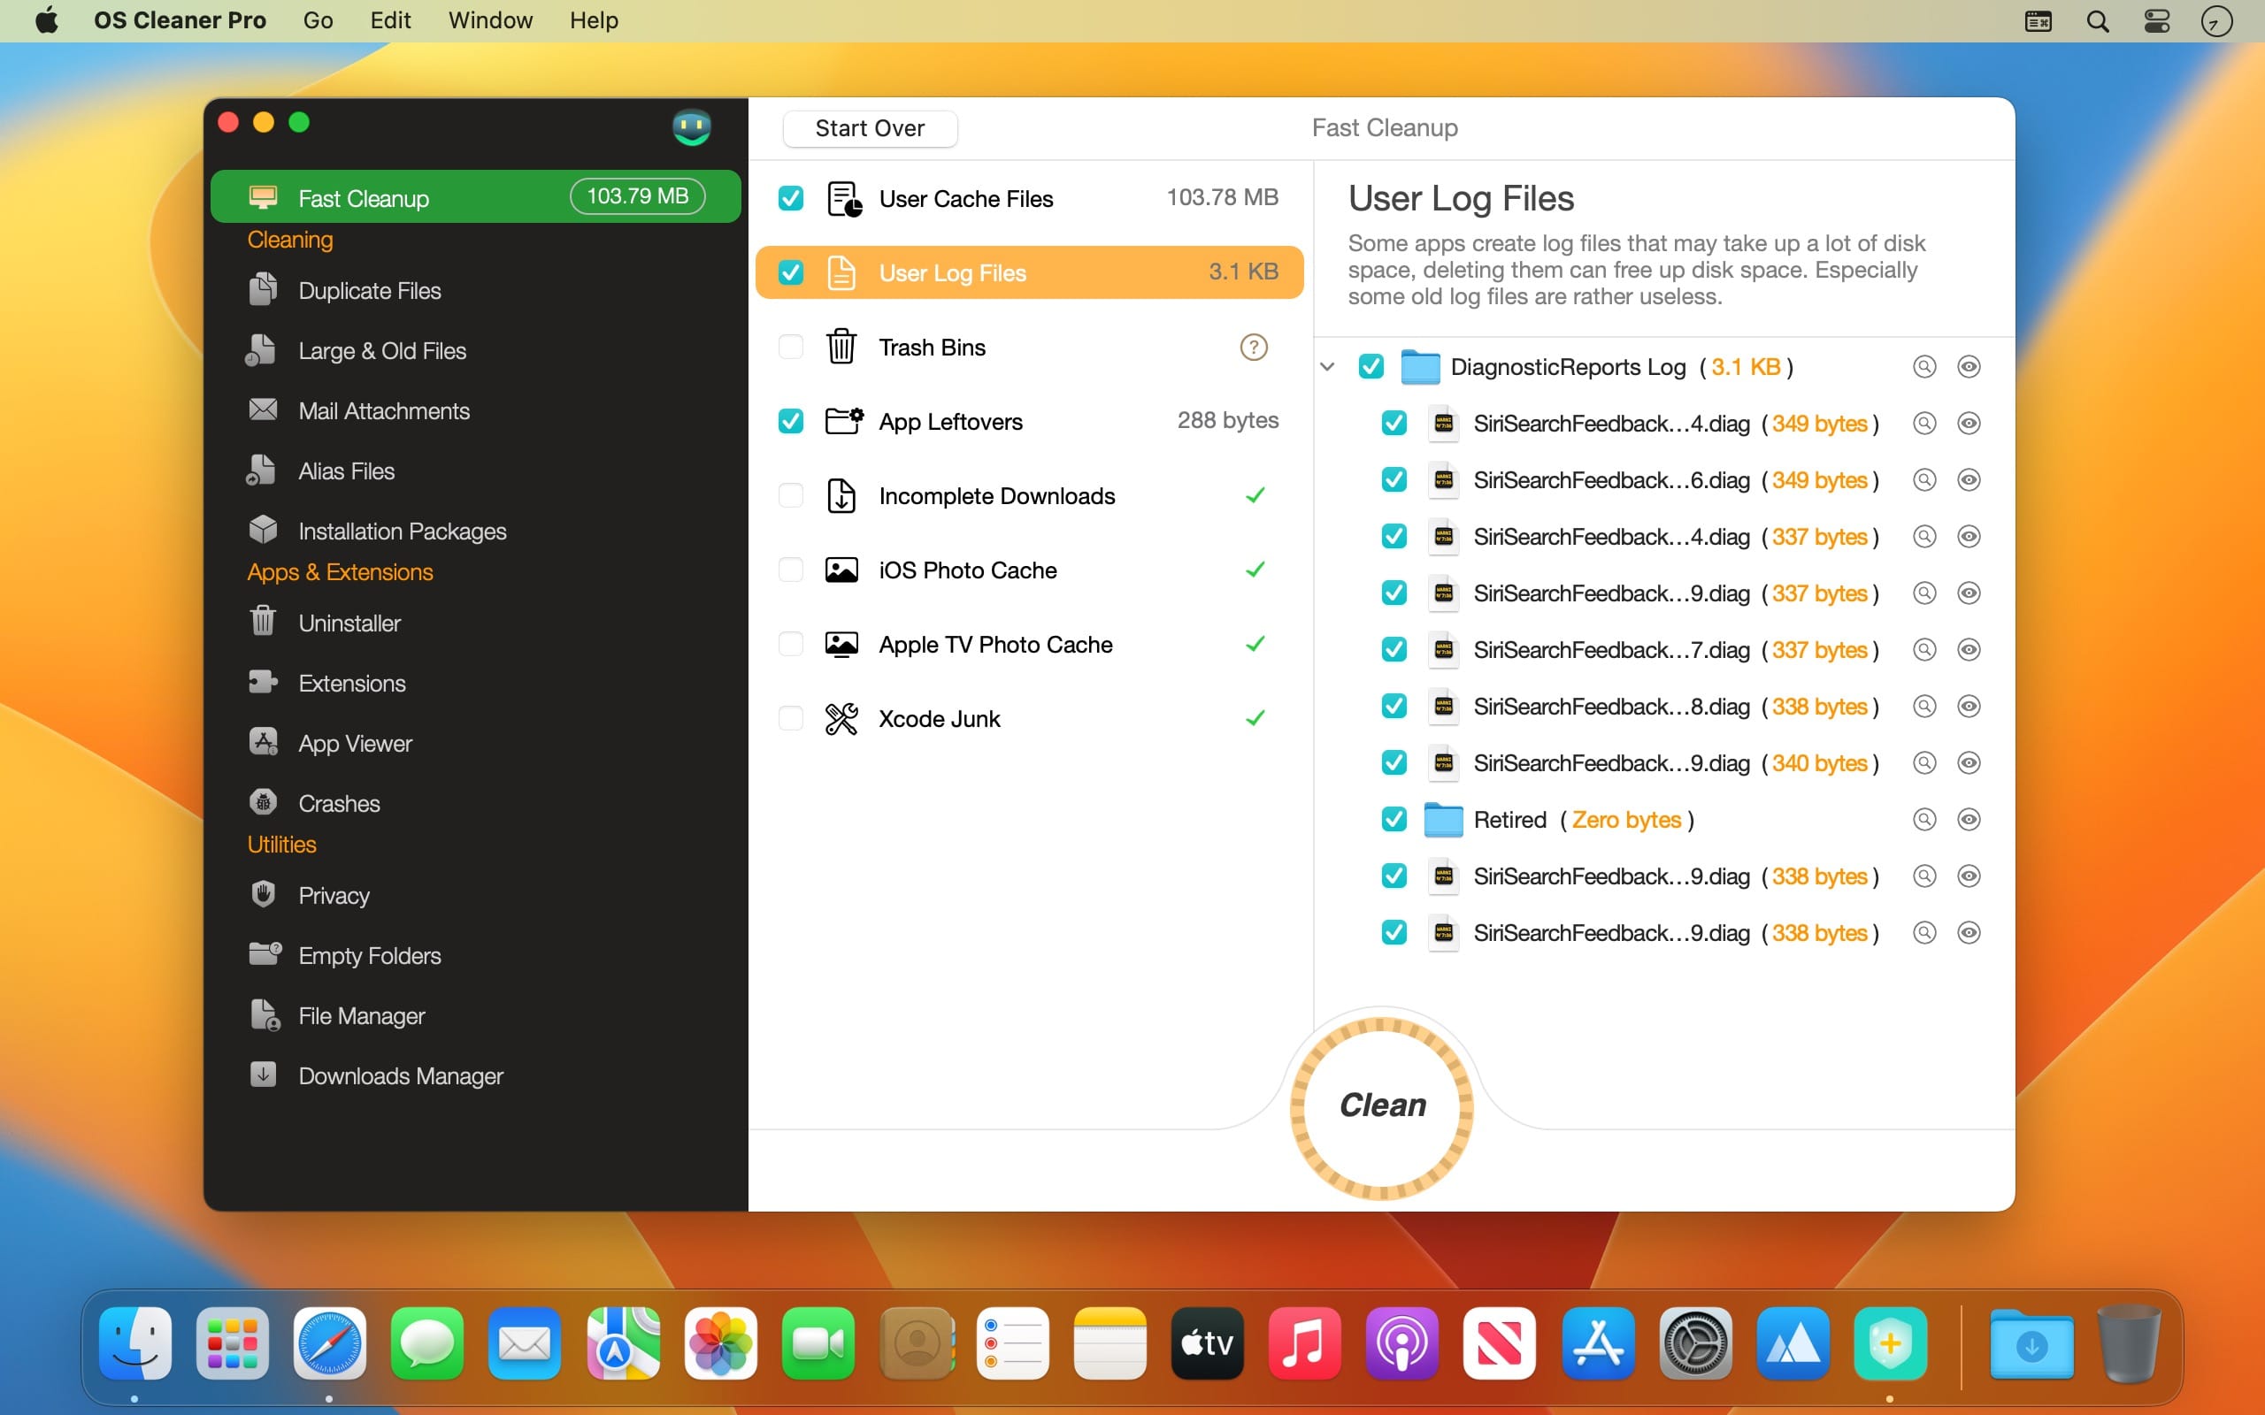Open the Go menu
Viewport: 2265px width, 1415px height.
point(318,20)
